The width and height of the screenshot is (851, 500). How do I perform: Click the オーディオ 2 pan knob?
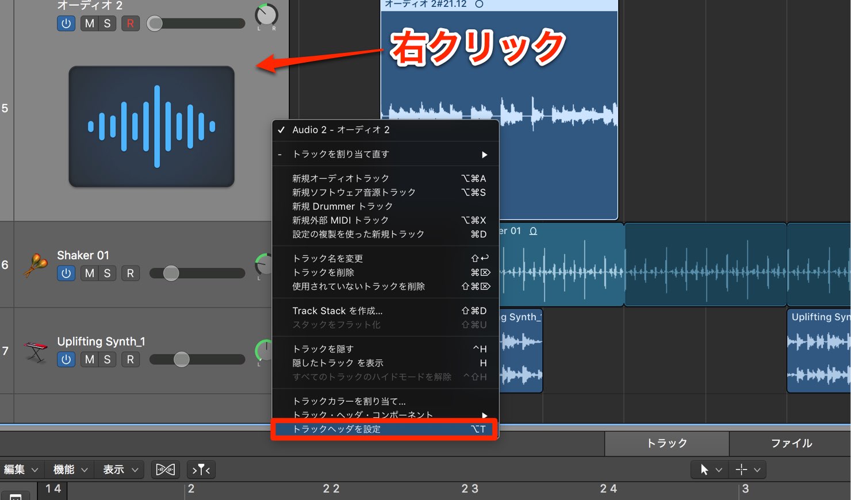click(x=266, y=16)
